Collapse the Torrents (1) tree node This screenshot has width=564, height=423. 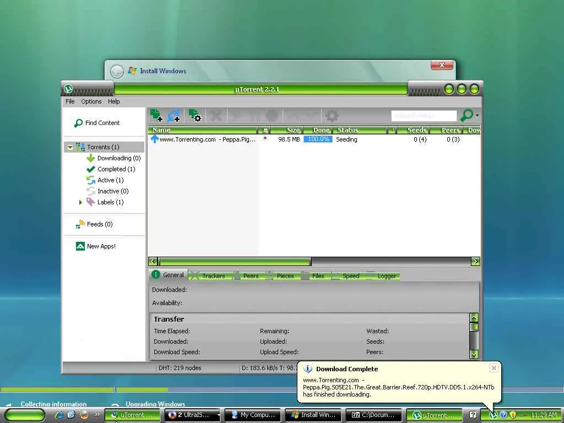pyautogui.click(x=70, y=147)
